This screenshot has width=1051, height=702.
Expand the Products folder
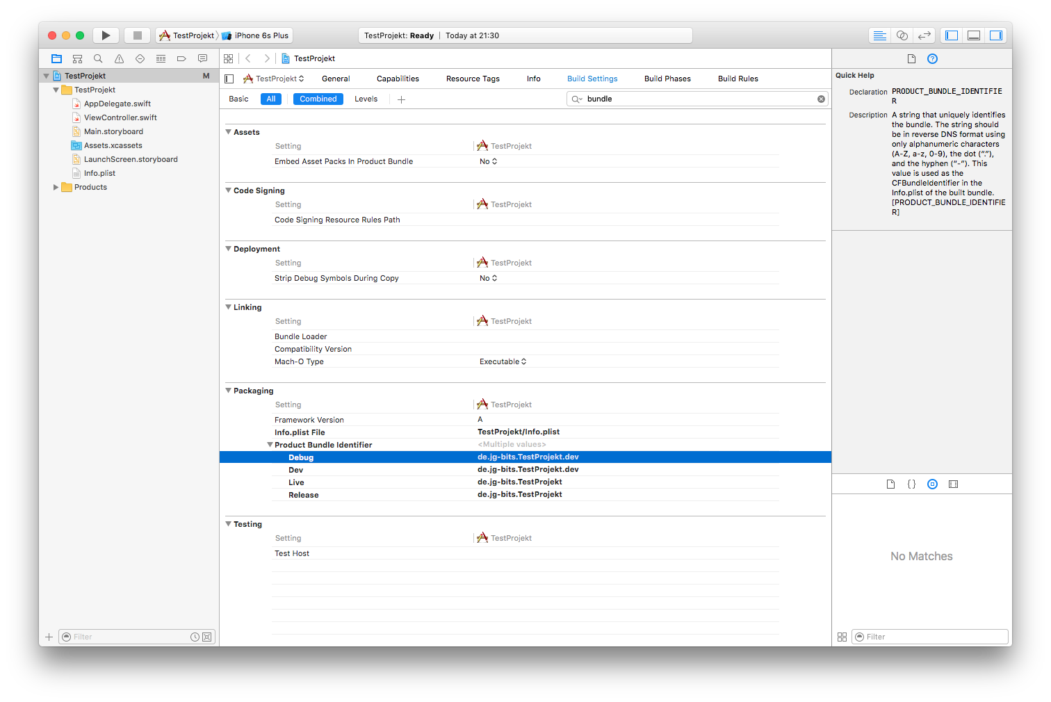(56, 188)
